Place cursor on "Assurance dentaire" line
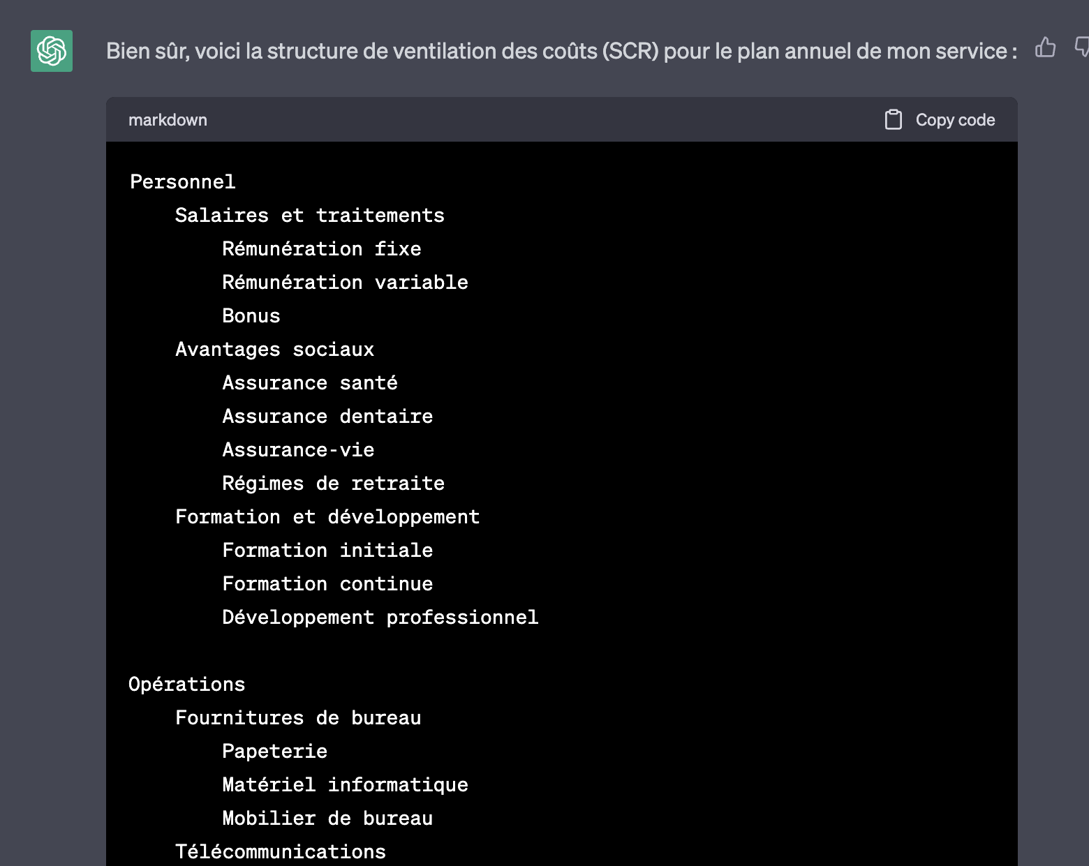Screen dimensions: 1089x866 pos(327,417)
